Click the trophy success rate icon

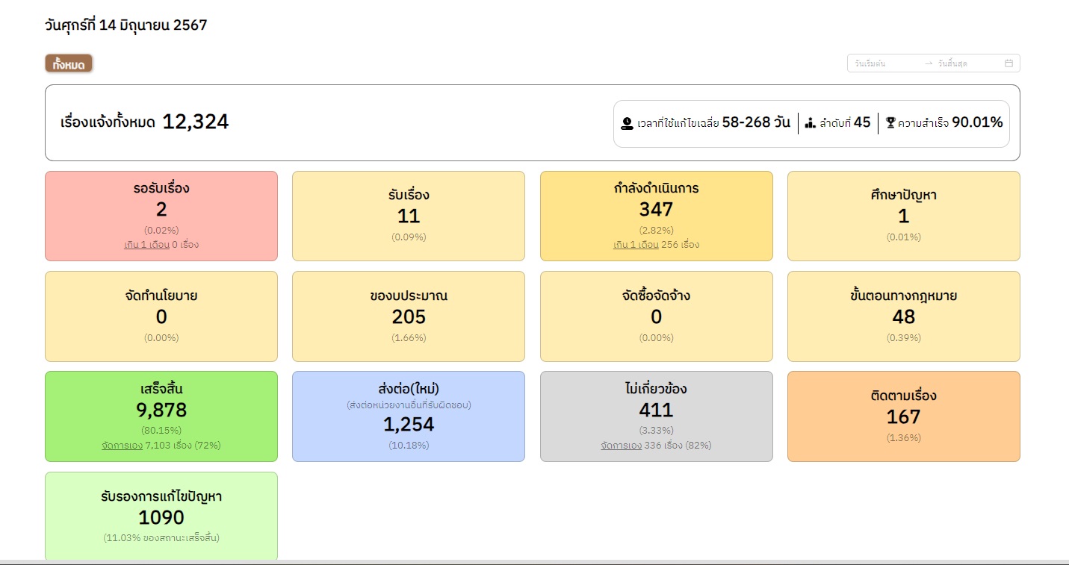[890, 123]
